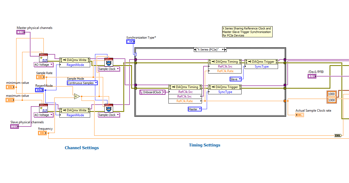Viewport: 349px width, 183px height.
Task: Select the Actual Sample Clock rate indicator
Action: pyautogui.click(x=300, y=115)
